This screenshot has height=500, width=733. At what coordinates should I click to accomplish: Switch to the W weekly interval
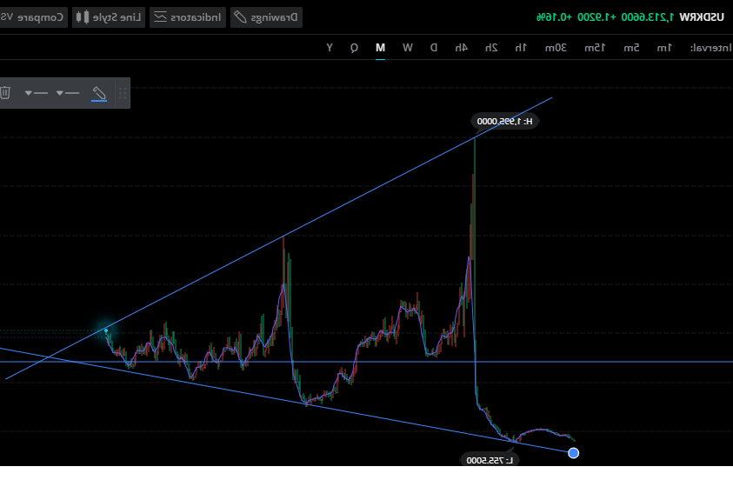click(407, 47)
